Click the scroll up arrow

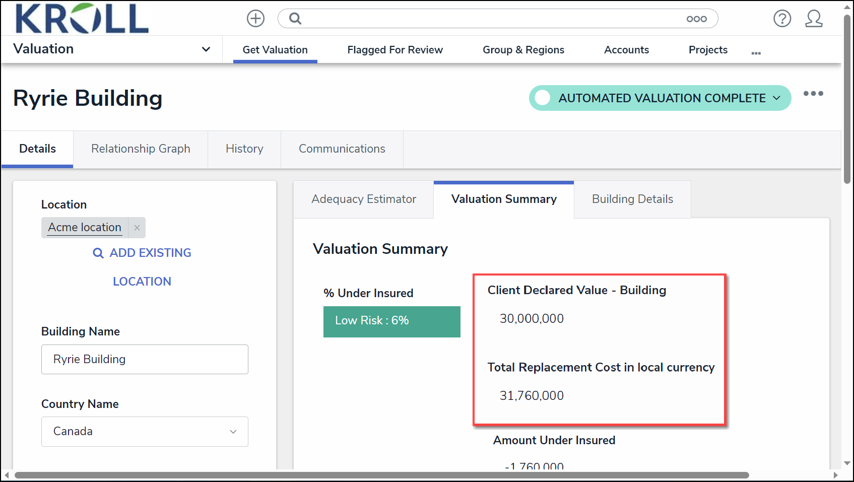(847, 7)
